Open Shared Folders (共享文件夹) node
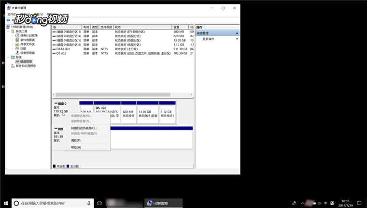367x208 pixels. pos(27,45)
